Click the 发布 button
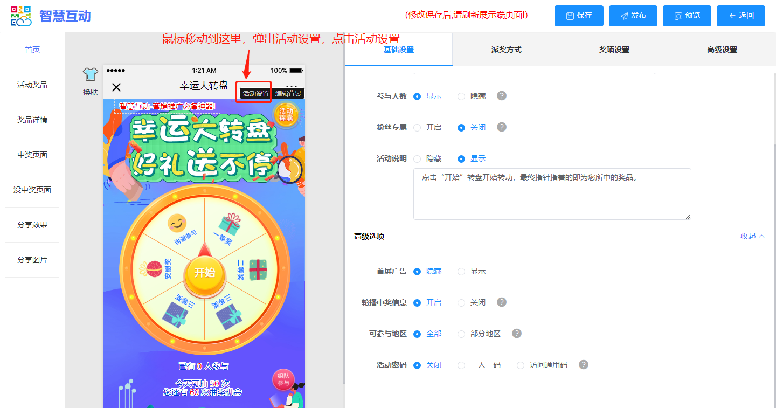Screen dimensions: 776x408 (x=633, y=16)
